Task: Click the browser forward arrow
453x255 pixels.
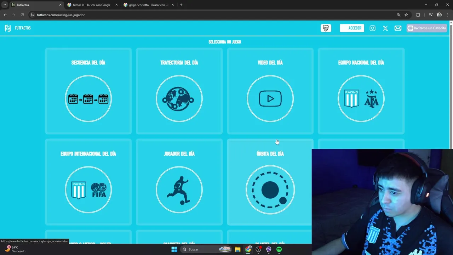Action: tap(13, 15)
